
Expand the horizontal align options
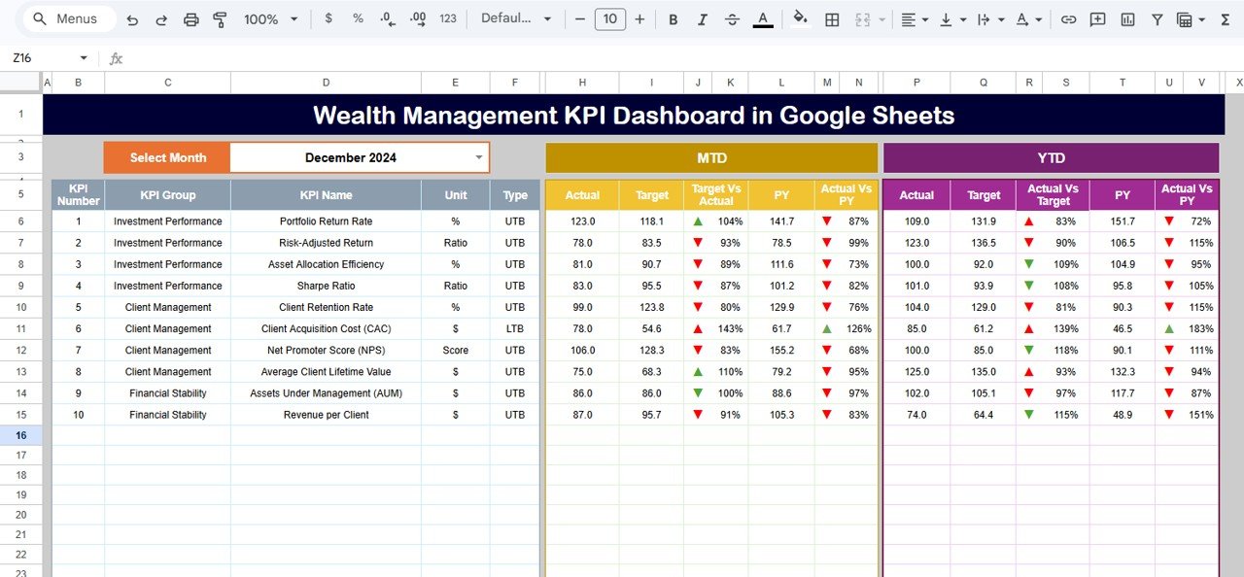[x=924, y=18]
